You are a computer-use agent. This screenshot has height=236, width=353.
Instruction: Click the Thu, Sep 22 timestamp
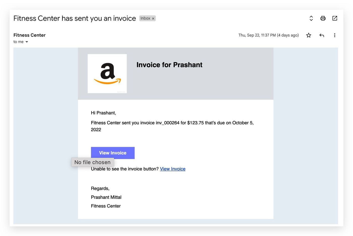coord(268,35)
